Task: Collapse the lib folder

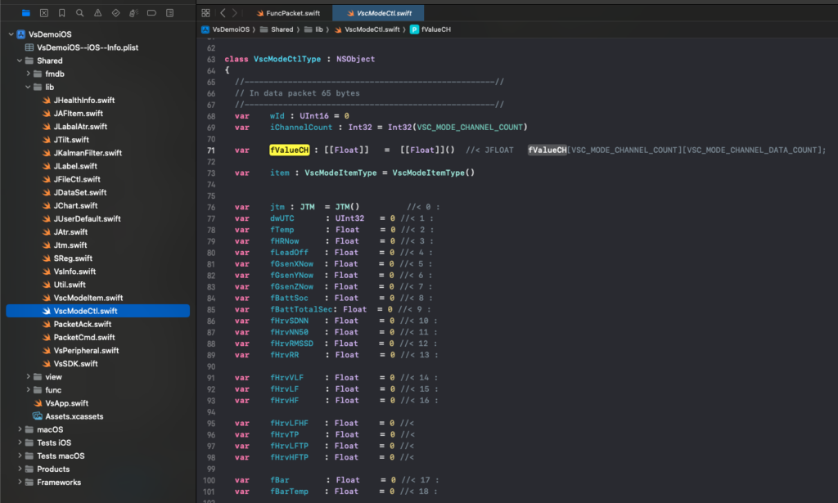Action: click(x=29, y=87)
